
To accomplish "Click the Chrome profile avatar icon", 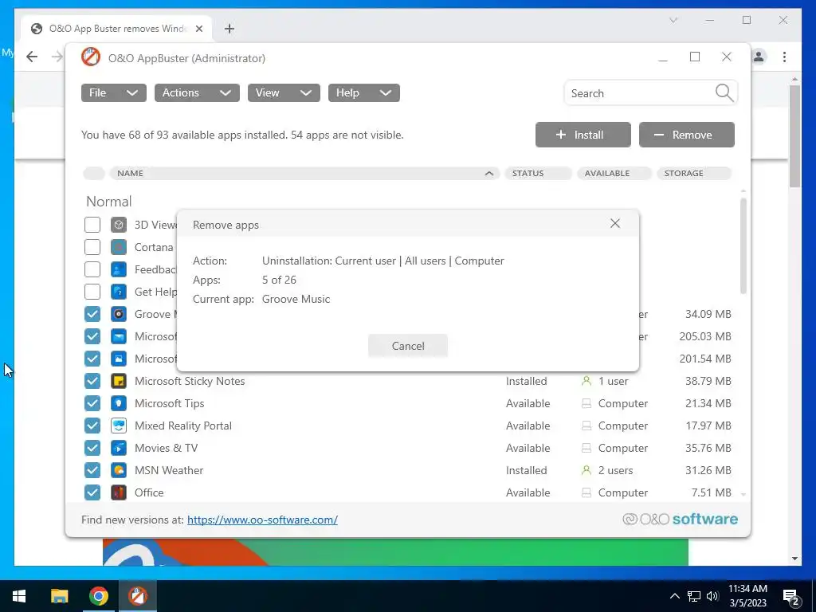I will [x=759, y=57].
